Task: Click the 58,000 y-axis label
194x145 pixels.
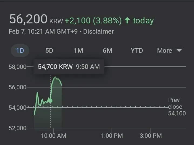Action: [18, 67]
